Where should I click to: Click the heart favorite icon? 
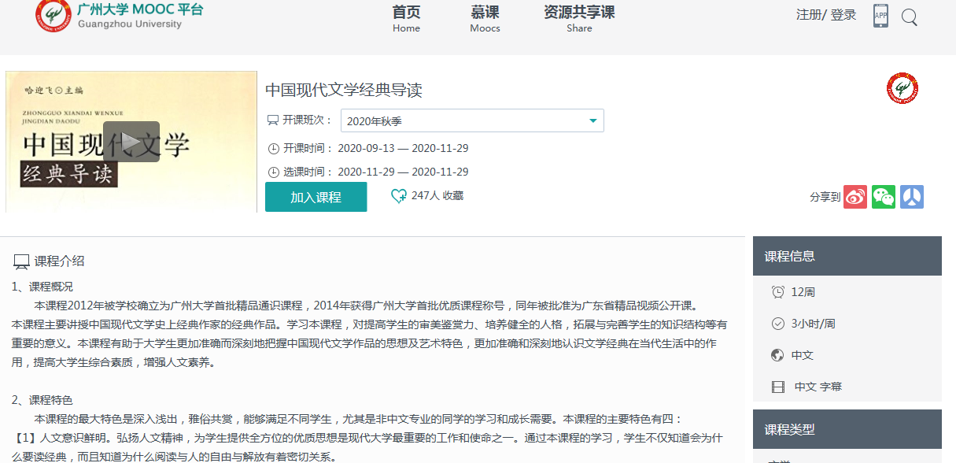[399, 196]
